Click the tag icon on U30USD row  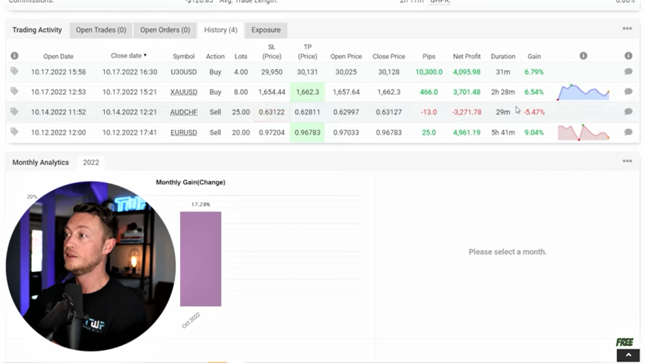[14, 71]
